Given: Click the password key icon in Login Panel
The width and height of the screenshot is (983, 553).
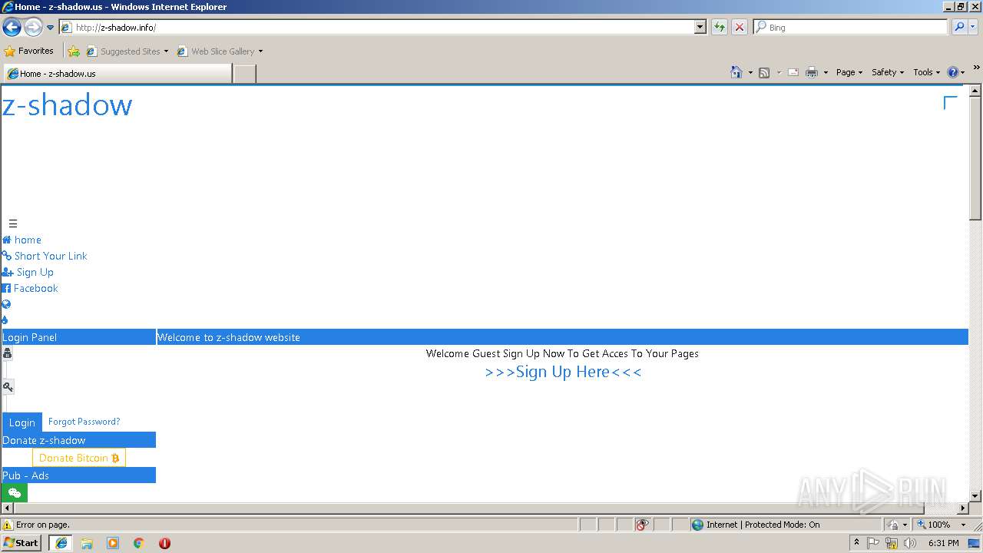Looking at the screenshot, I should coord(8,386).
